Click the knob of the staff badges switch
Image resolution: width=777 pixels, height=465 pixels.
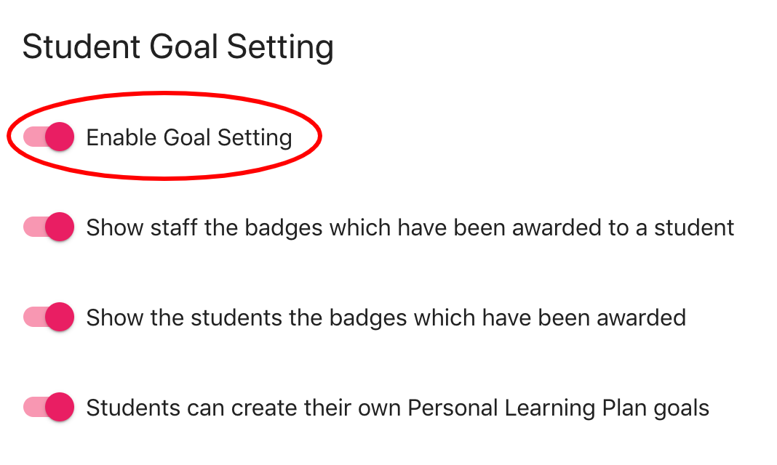(60, 227)
